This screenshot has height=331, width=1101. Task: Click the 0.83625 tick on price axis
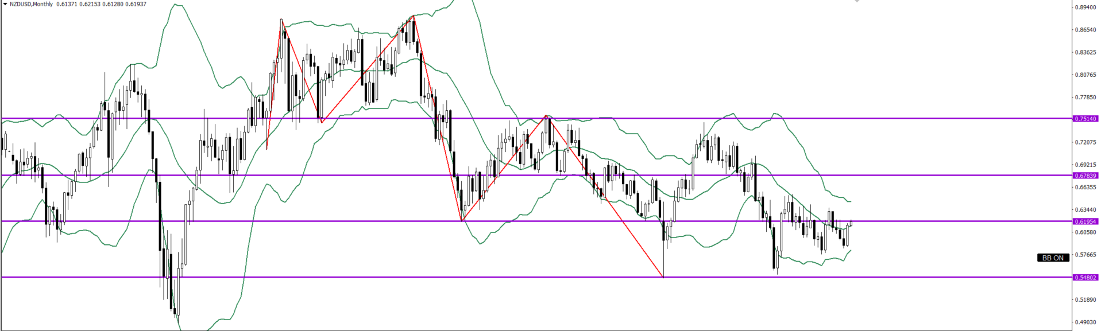pos(1085,52)
